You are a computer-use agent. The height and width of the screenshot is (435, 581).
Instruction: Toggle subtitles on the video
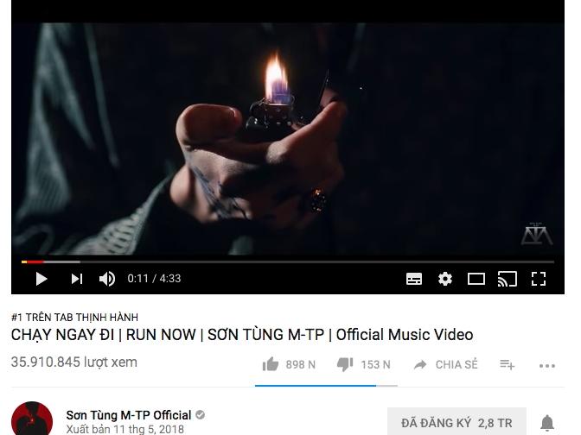pyautogui.click(x=414, y=279)
